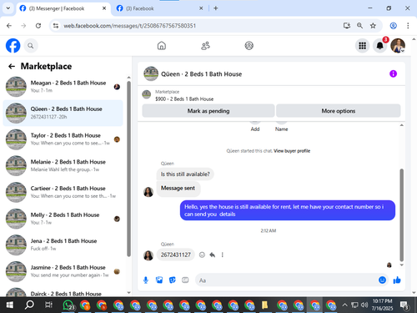Reply to the 2672431127 message
Viewport: 417px width, 313px height.
pyautogui.click(x=213, y=255)
